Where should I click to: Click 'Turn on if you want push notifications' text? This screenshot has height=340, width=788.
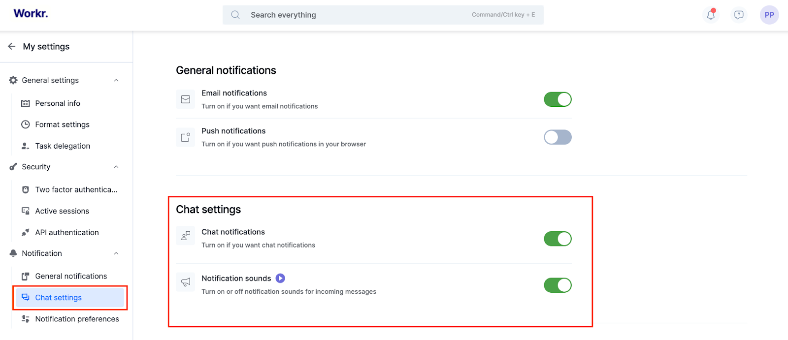(x=284, y=144)
